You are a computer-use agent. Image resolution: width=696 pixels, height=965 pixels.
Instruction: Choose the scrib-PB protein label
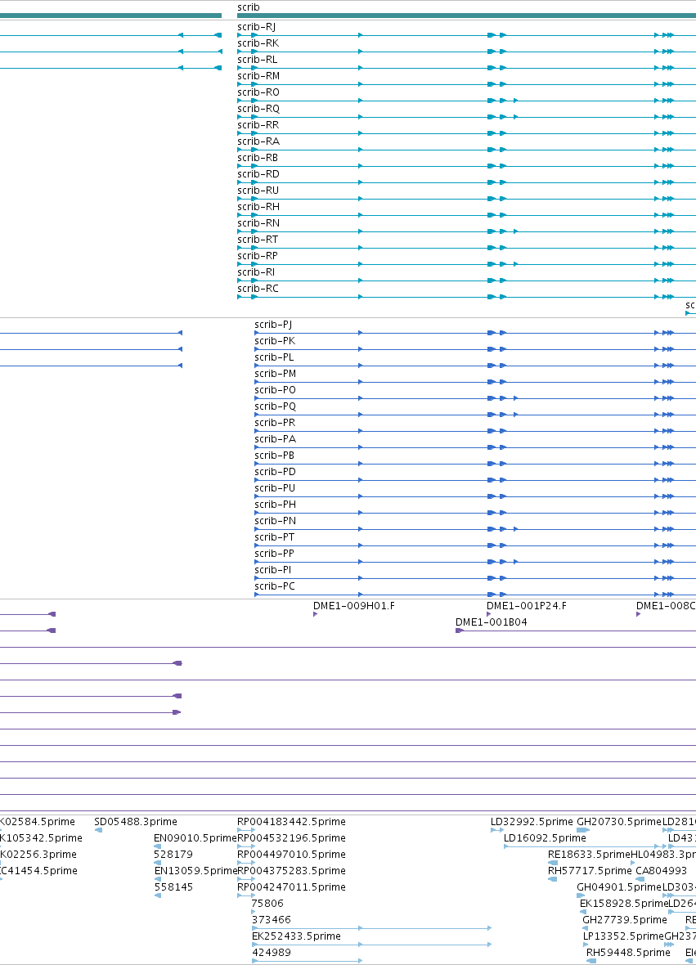(275, 456)
